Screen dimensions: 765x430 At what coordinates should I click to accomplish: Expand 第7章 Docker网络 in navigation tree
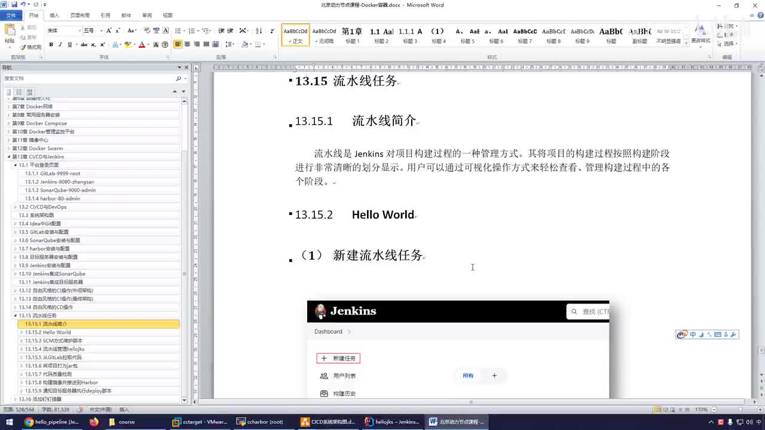pyautogui.click(x=8, y=106)
